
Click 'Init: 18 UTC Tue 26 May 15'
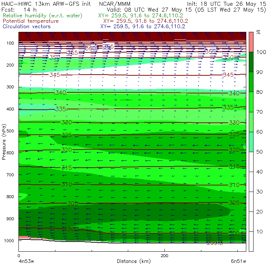(226, 4)
